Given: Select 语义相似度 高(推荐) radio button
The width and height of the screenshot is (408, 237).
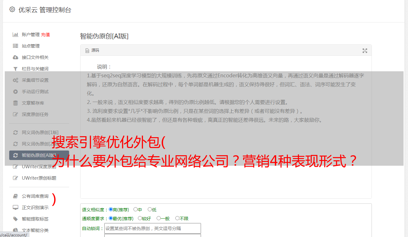Looking at the screenshot, I should (111, 209).
